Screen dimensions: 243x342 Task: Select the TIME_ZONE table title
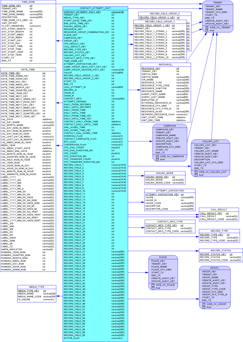click(28, 2)
